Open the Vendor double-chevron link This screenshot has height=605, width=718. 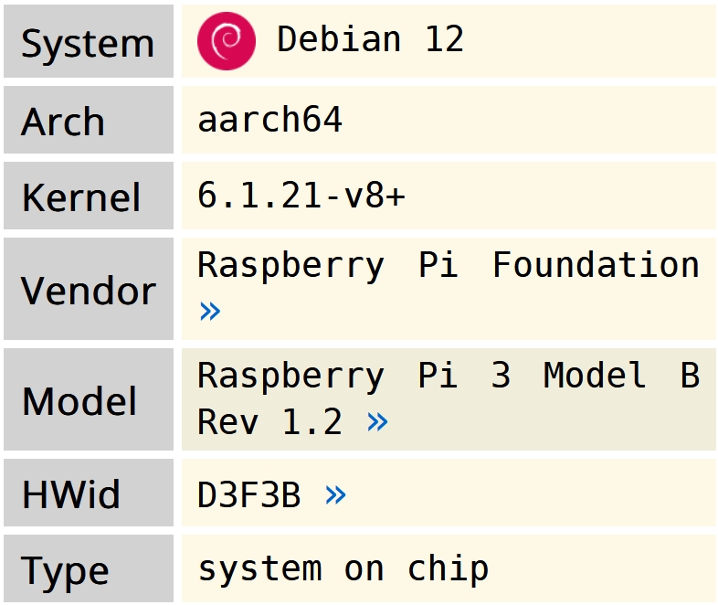pos(210,312)
